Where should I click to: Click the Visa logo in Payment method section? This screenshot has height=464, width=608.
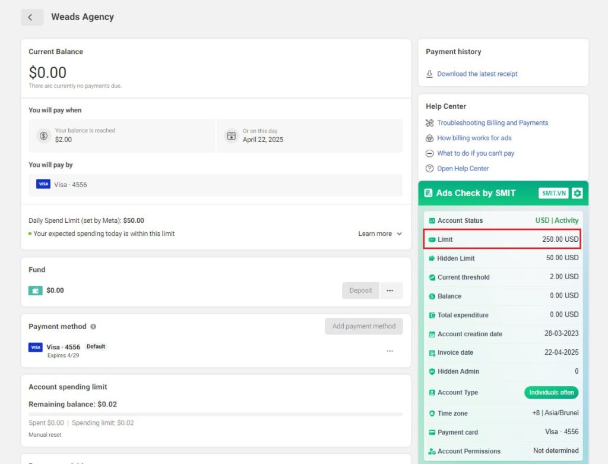(35, 347)
